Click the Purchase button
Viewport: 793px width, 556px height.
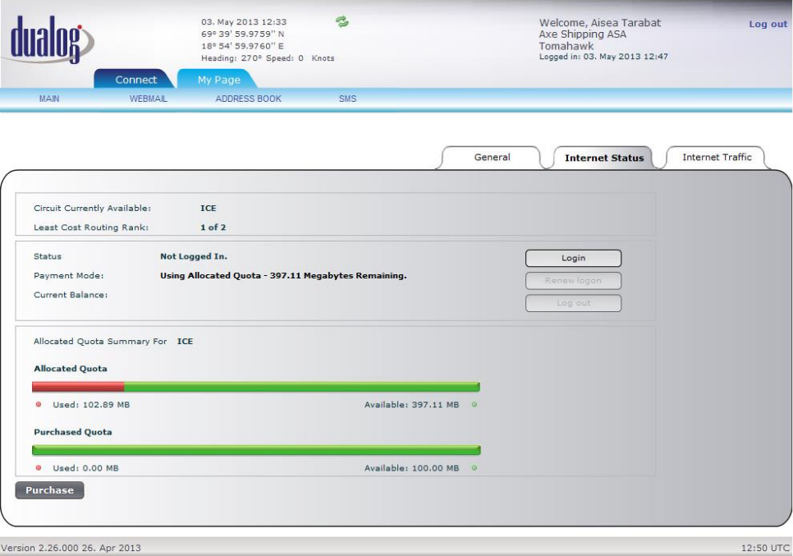point(49,489)
